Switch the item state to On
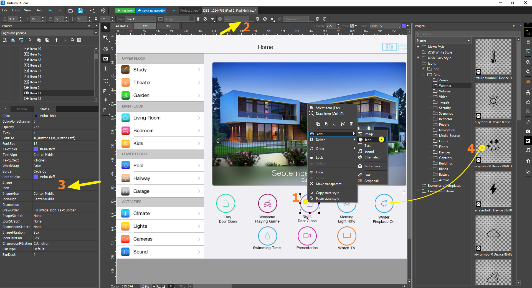 (167, 26)
